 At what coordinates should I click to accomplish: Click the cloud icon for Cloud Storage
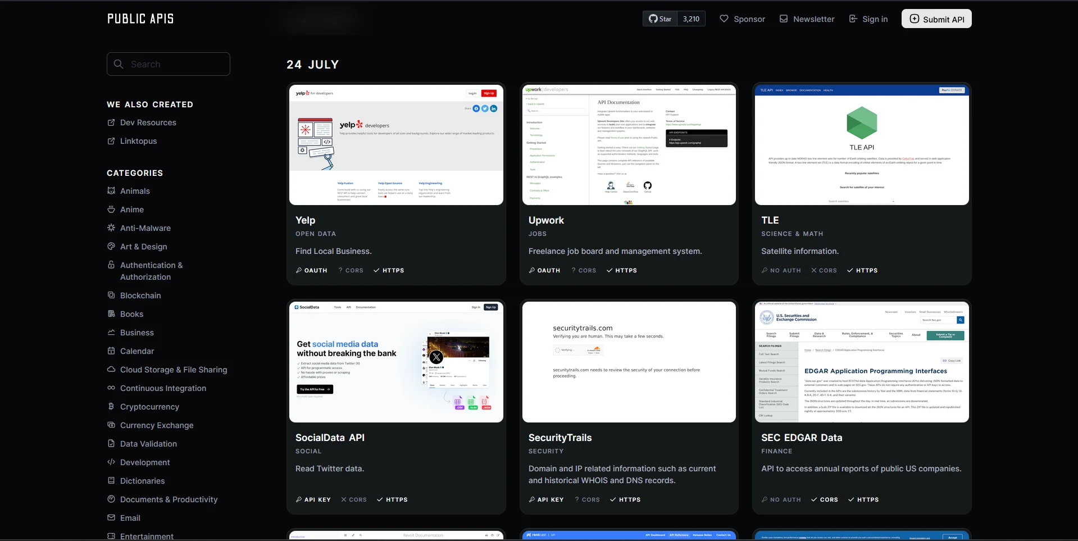(111, 369)
